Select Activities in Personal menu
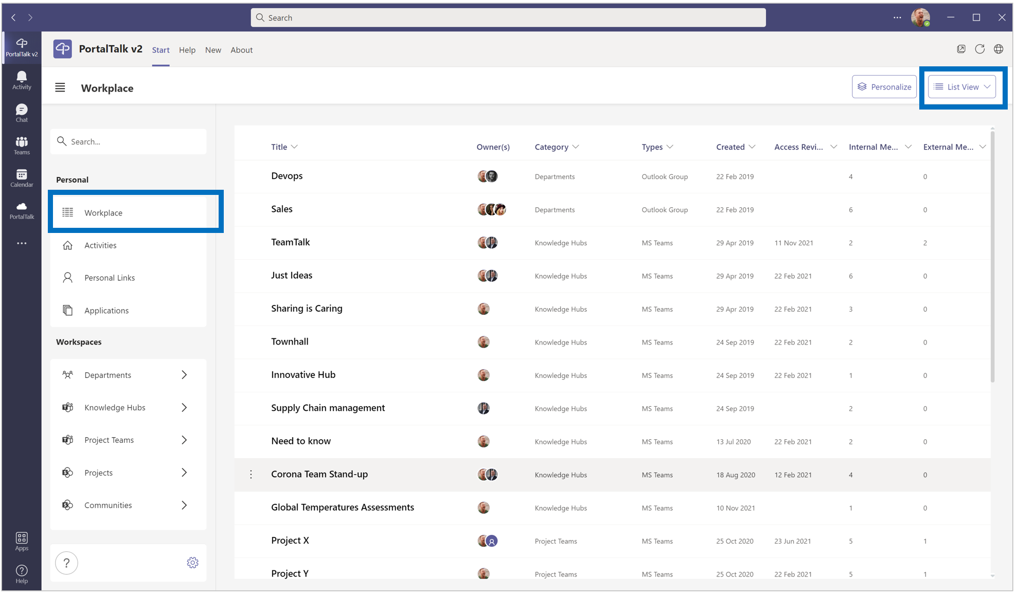This screenshot has width=1017, height=595. click(x=128, y=245)
